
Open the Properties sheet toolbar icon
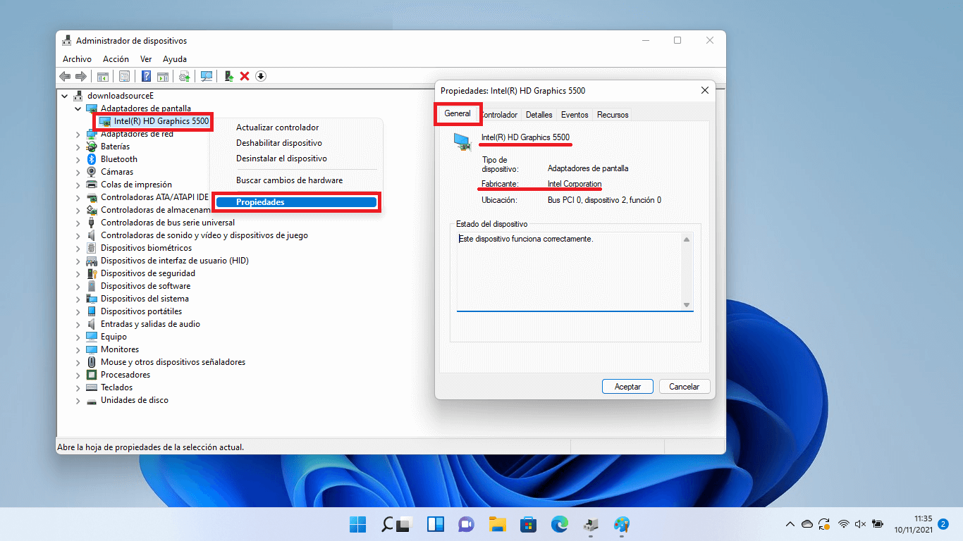(124, 76)
